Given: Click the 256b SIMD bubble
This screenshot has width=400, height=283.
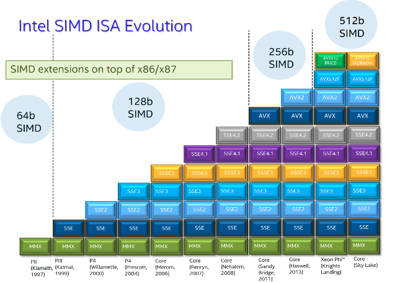Looking at the screenshot, I should [280, 56].
